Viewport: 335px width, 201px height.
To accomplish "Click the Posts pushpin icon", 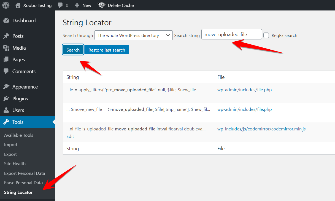I will (x=6, y=36).
